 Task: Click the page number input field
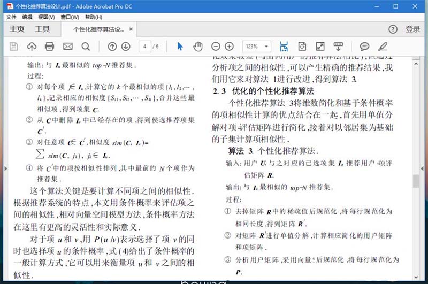pyautogui.click(x=144, y=47)
